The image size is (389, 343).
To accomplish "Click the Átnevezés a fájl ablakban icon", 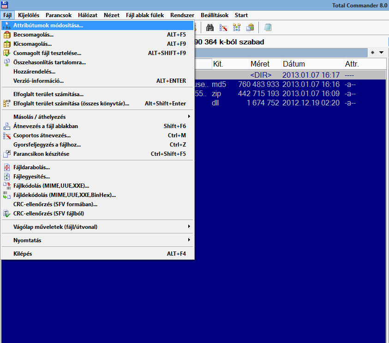I will coord(7,126).
